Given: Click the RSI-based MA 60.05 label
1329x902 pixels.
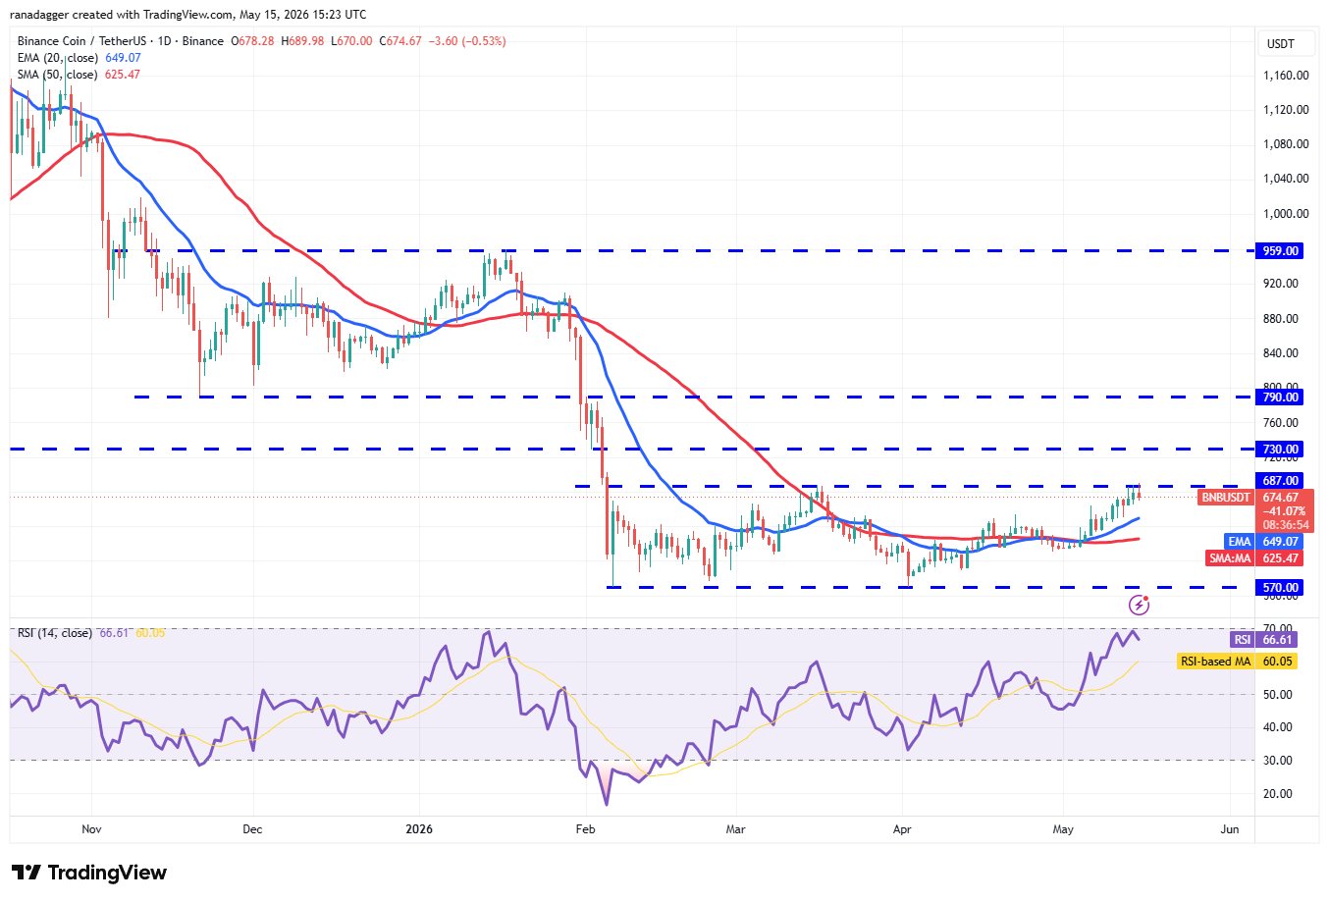Looking at the screenshot, I should (x=1237, y=662).
